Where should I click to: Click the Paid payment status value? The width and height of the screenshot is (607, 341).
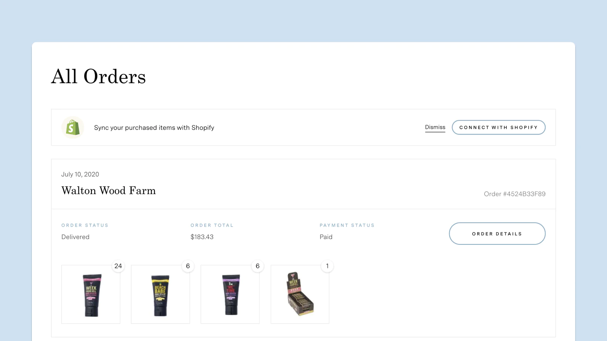[x=326, y=237]
